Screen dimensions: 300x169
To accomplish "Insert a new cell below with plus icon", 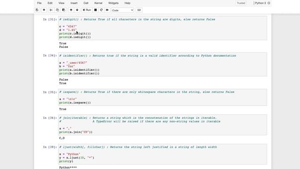I will [44, 10].
